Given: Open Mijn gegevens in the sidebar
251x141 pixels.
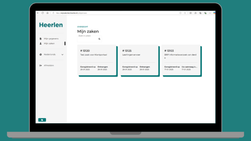Looking at the screenshot, I should coord(51,39).
